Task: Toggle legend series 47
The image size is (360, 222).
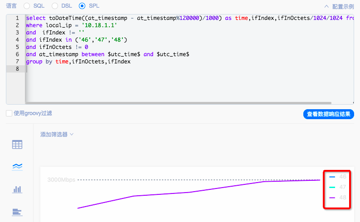Action: pyautogui.click(x=337, y=187)
